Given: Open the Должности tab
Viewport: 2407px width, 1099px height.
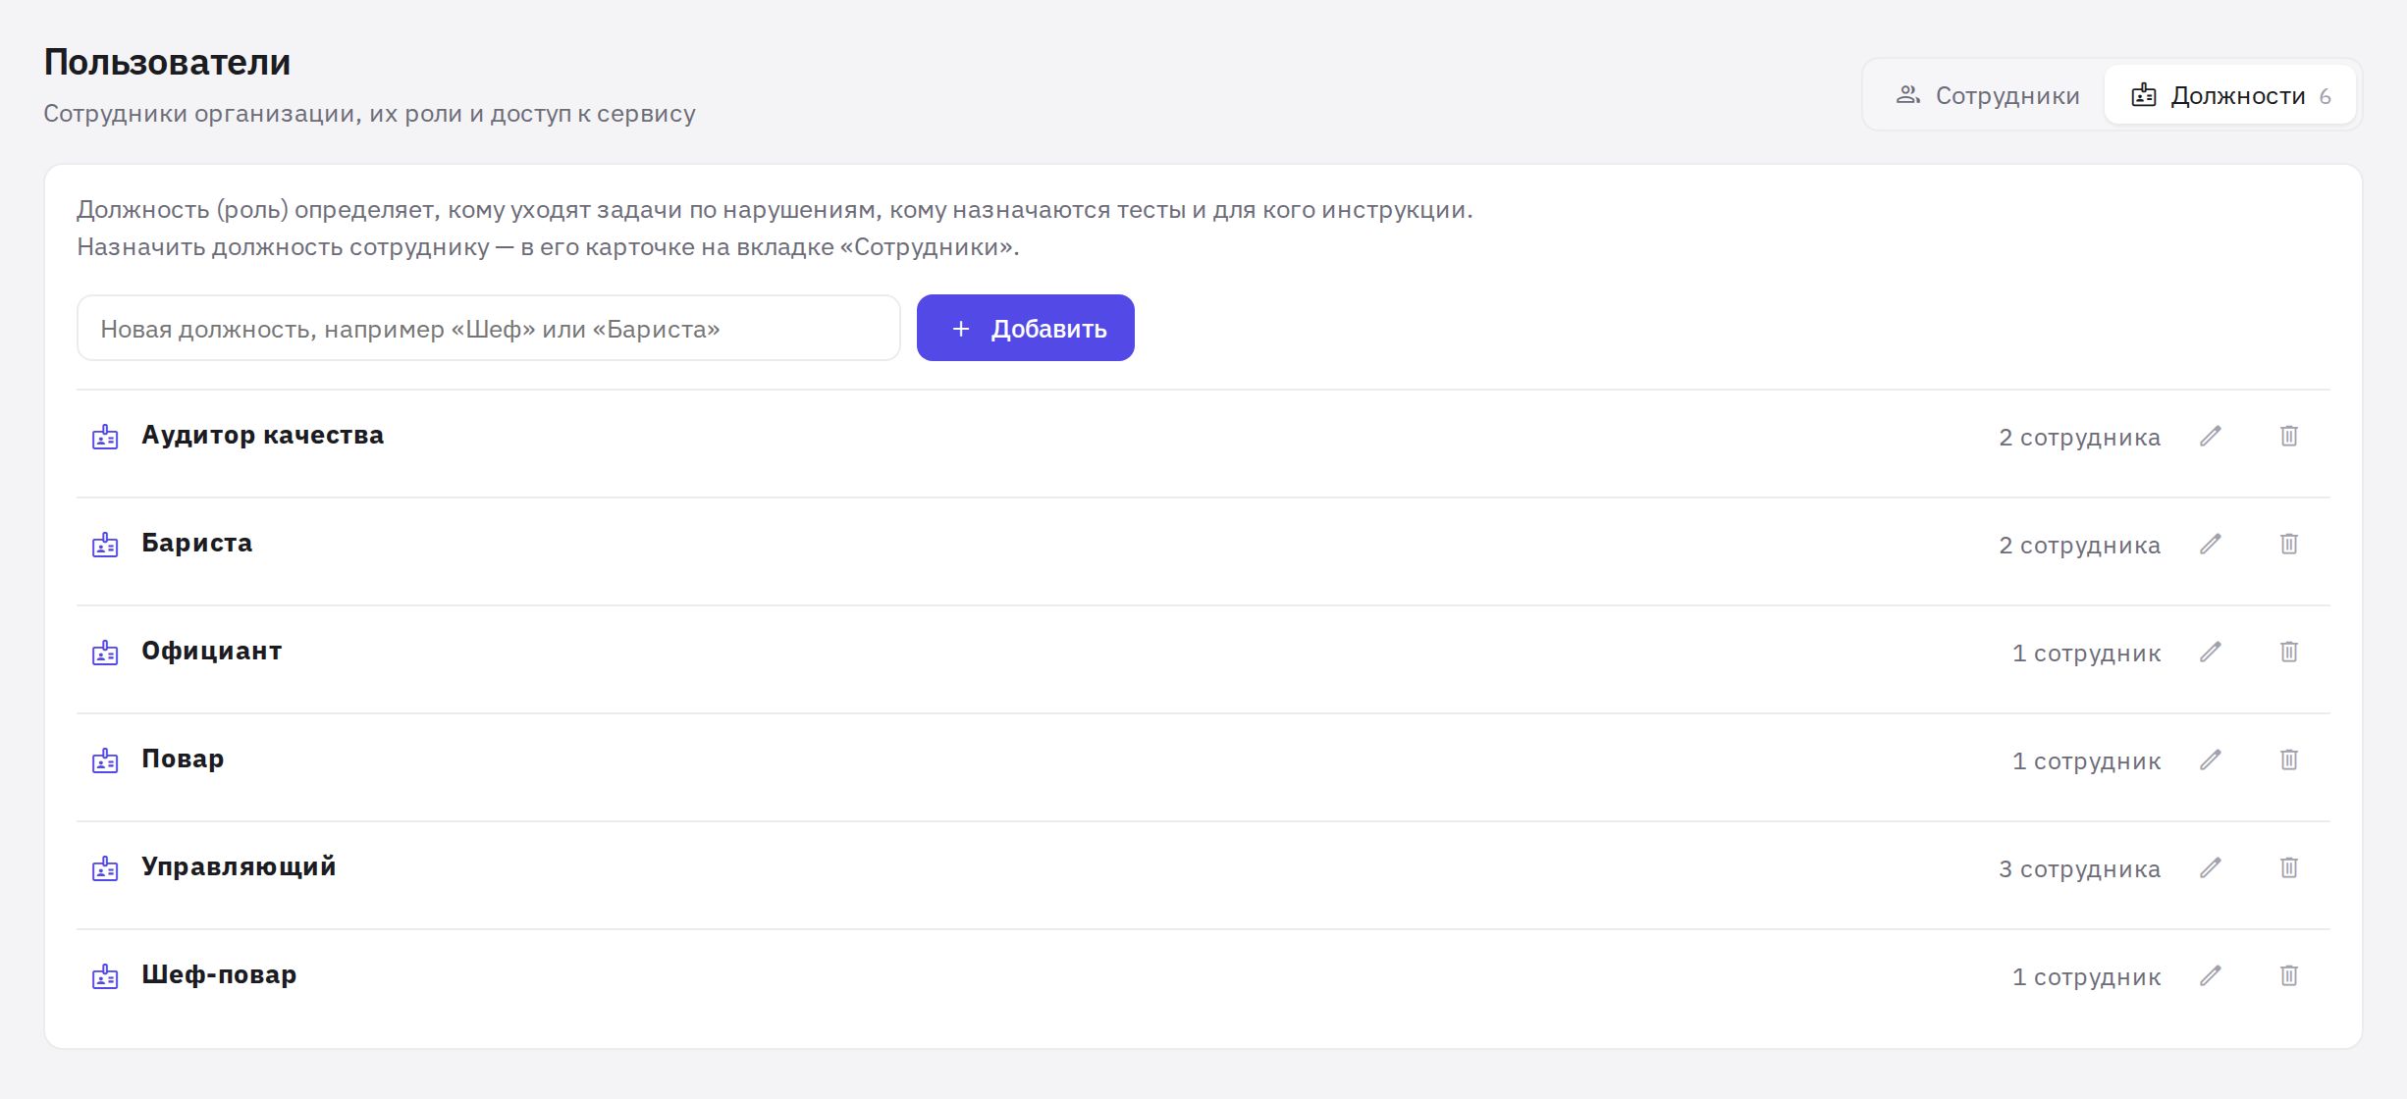Looking at the screenshot, I should click(x=2230, y=95).
